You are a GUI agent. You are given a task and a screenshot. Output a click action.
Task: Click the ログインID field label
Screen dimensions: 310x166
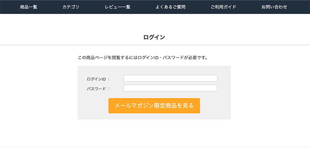tap(97, 79)
